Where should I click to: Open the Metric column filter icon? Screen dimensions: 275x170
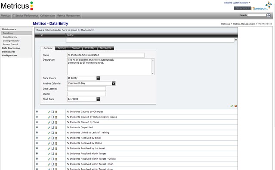click(x=236, y=40)
